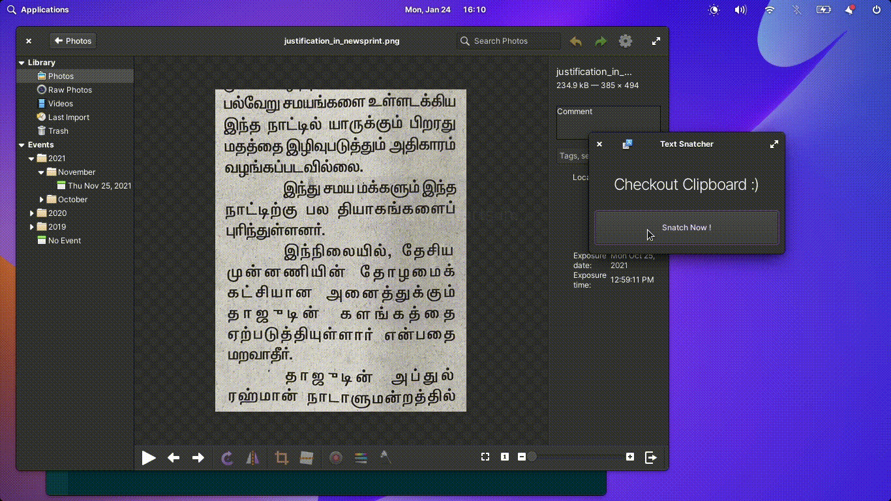This screenshot has width=891, height=501.
Task: Open the Wi-Fi network indicator
Action: point(770,10)
